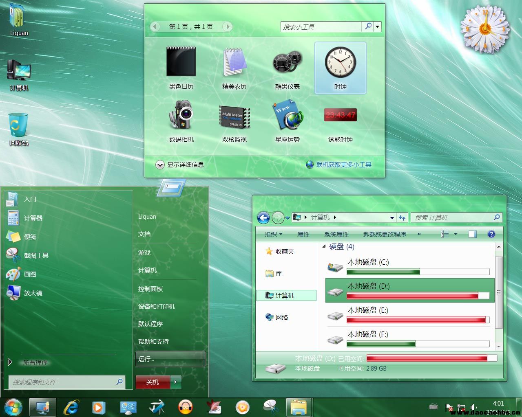The height and width of the screenshot is (417, 522).
Task: Open Internet Explorer from the taskbar
Action: click(71, 407)
